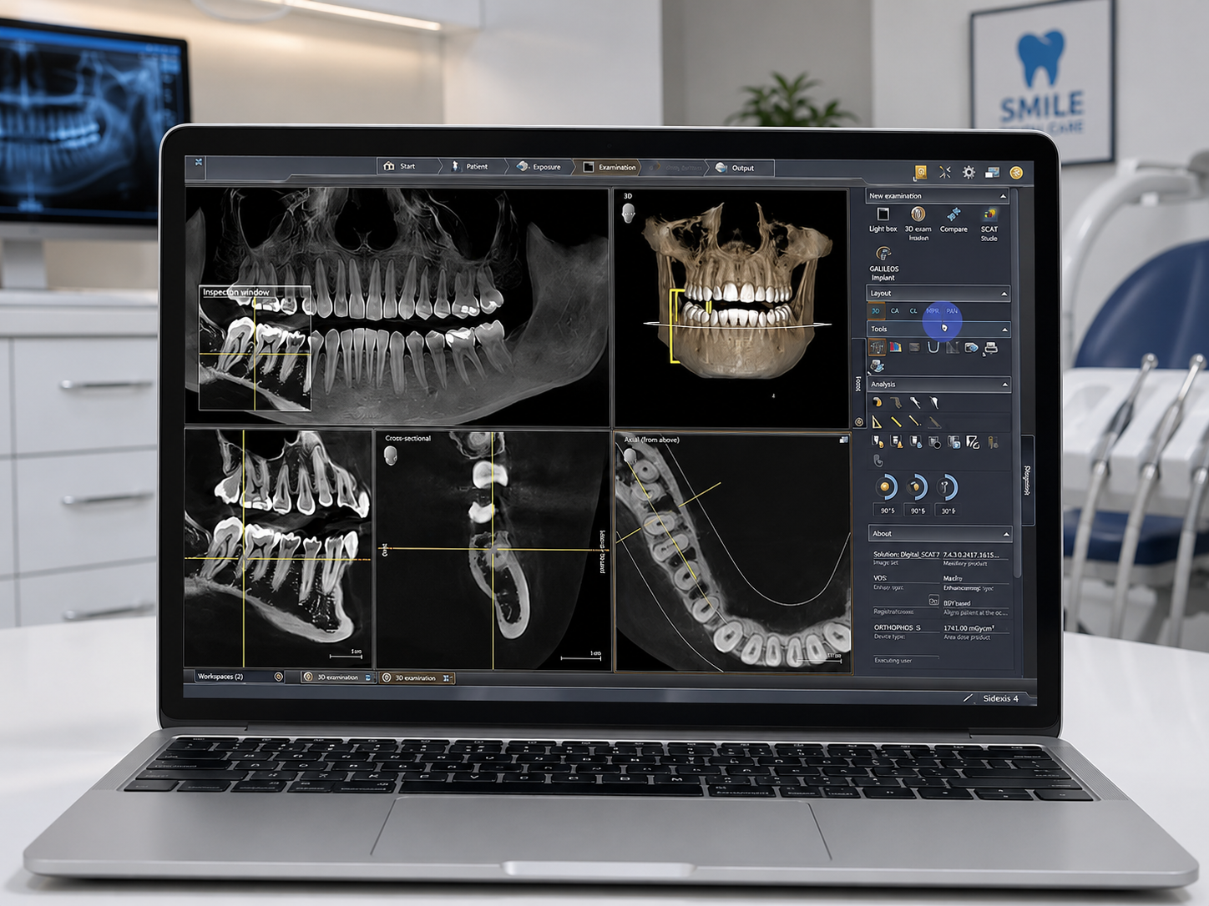
Task: Click the third rotation dial above 30°
Action: [x=947, y=487]
